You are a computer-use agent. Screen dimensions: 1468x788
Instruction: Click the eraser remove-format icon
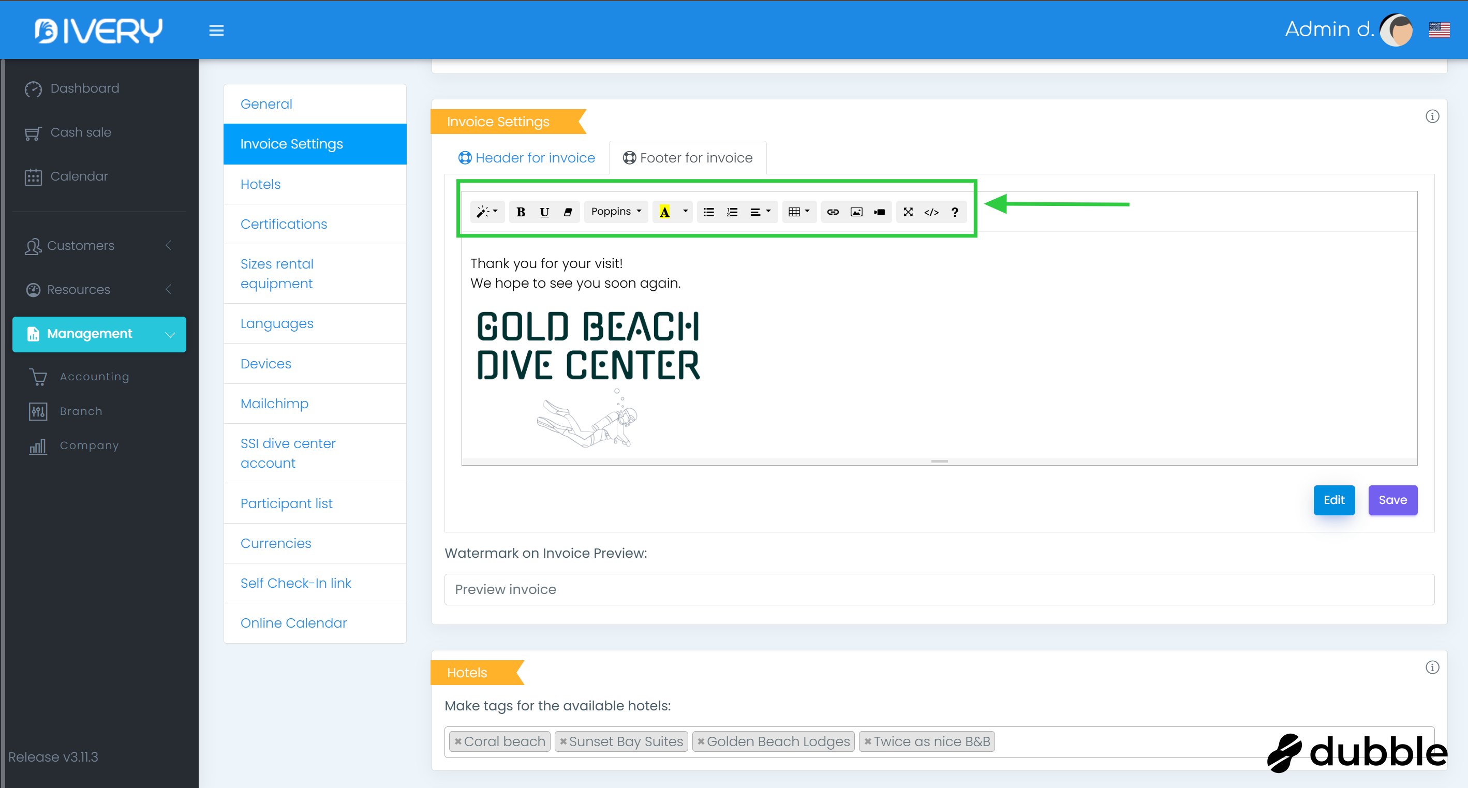568,212
